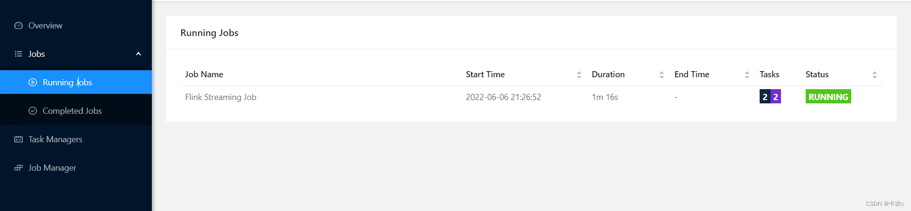Click the Job Manager build icon
Screen dimensions: 911x211
coord(19,168)
